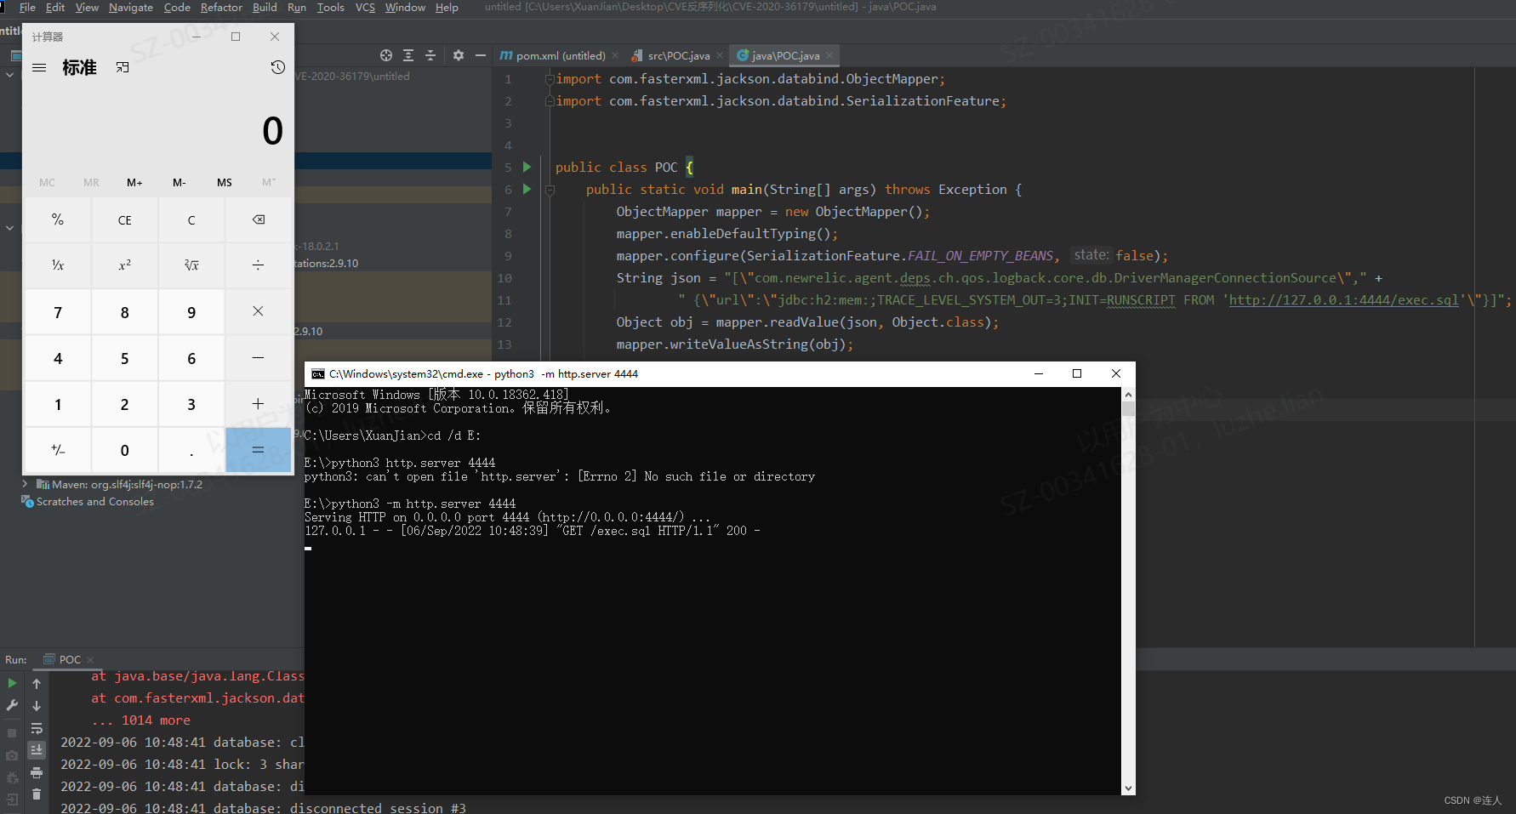Open project panel settings gear
Viewport: 1516px width, 814px height.
pos(459,55)
